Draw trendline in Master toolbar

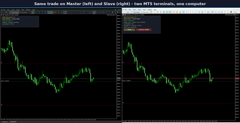click(78, 12)
